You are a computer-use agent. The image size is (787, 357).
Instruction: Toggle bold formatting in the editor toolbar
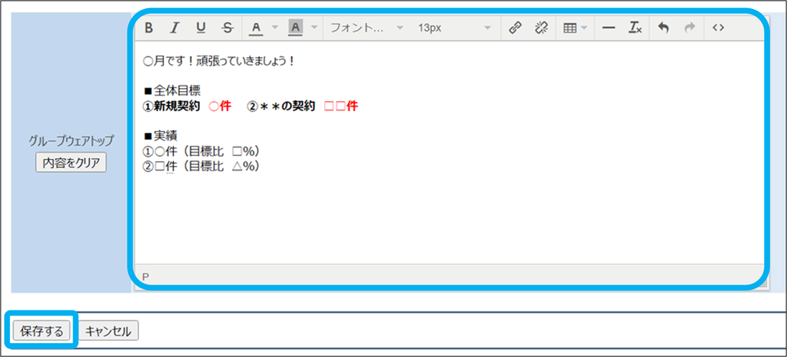coord(149,28)
